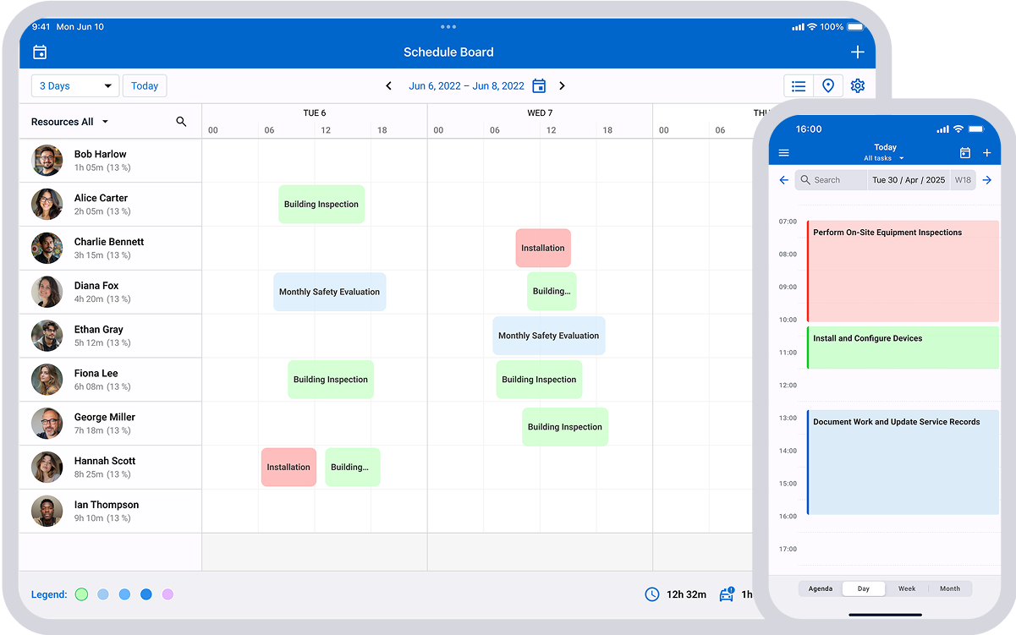Screen dimensions: 1016x635
Task: Open the map view with the location pin icon
Action: coord(828,85)
